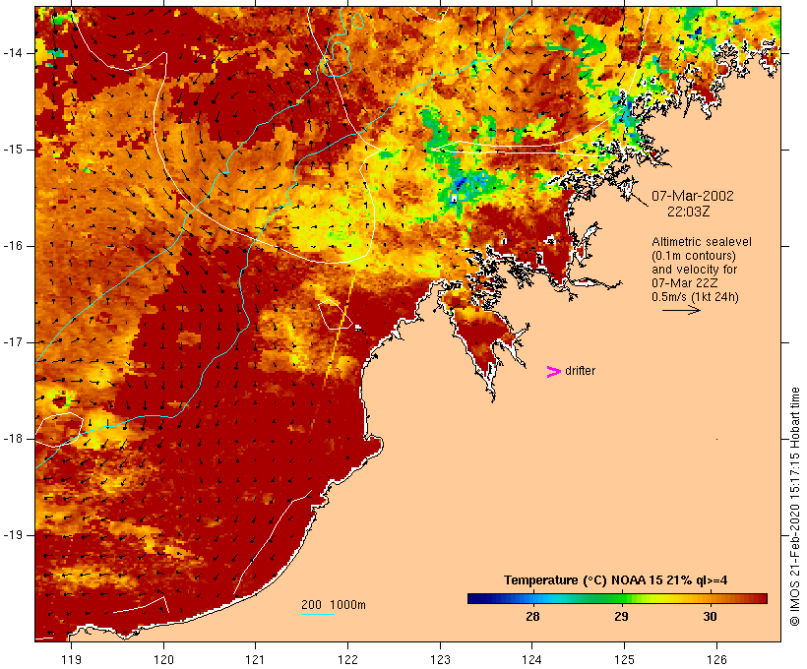The width and height of the screenshot is (807, 669).
Task: Click '(0.1m contours)' caption line
Action: coord(694,256)
